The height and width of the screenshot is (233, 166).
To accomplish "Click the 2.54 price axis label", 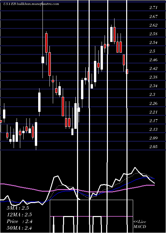I will coord(153,43).
